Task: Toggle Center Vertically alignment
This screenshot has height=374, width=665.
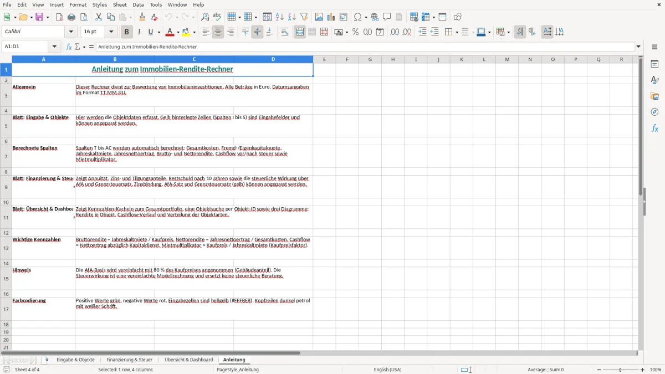Action: (x=257, y=32)
